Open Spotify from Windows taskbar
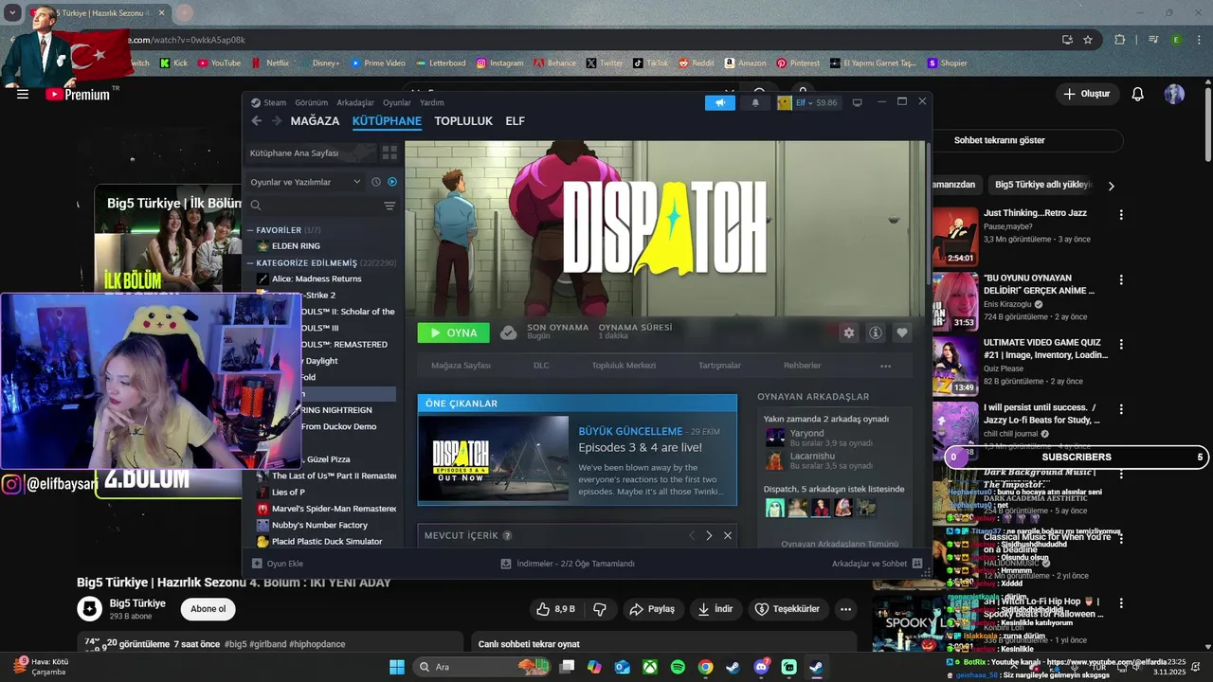The width and height of the screenshot is (1213, 682). [x=678, y=667]
